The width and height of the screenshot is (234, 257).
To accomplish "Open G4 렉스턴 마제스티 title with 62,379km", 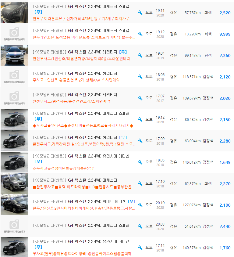I will [x=75, y=180].
